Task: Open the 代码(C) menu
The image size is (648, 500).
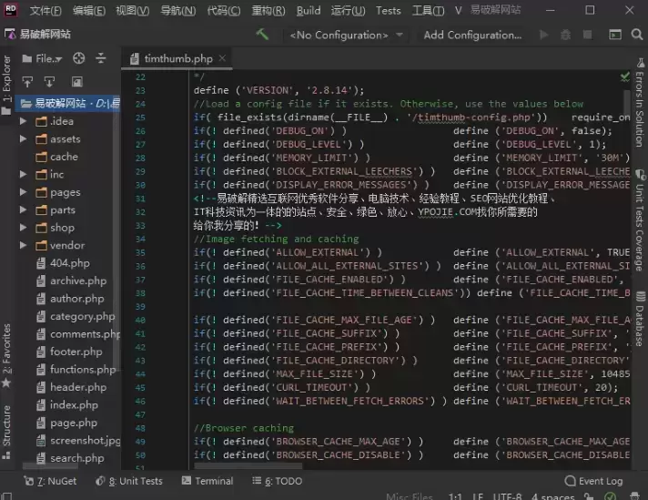Action: [224, 10]
